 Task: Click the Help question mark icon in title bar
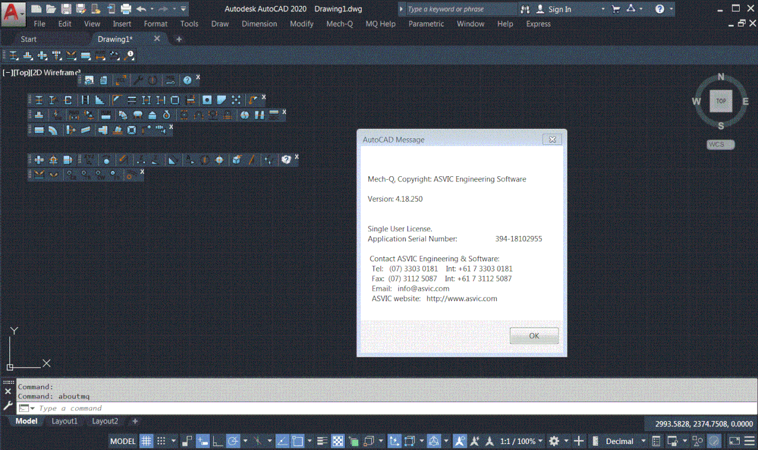click(660, 9)
